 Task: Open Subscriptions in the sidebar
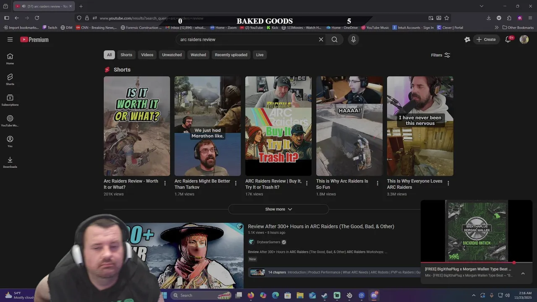point(10,100)
